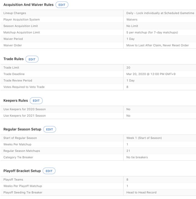
Task: Select the Player Acquisition System label
Action: 21,20
